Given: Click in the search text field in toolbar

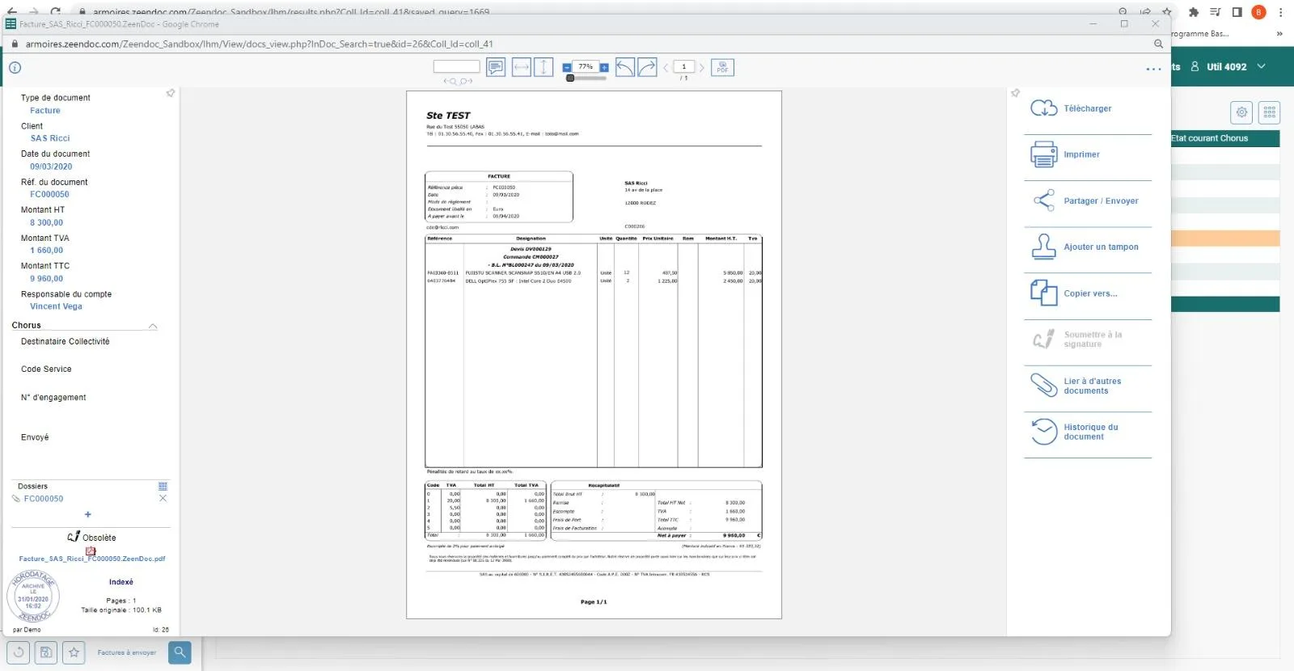Looking at the screenshot, I should (456, 66).
